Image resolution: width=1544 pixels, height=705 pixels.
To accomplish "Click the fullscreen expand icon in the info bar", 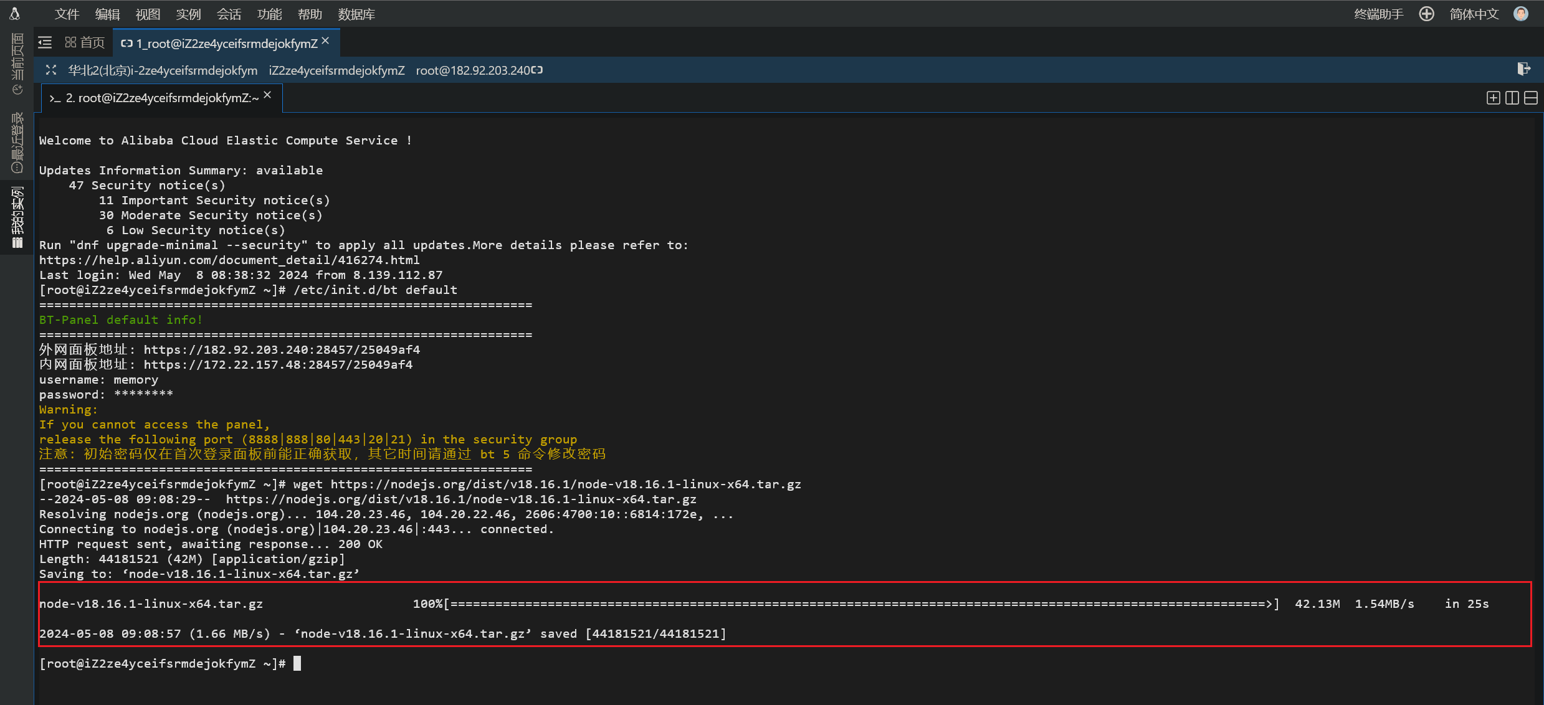I will [51, 70].
